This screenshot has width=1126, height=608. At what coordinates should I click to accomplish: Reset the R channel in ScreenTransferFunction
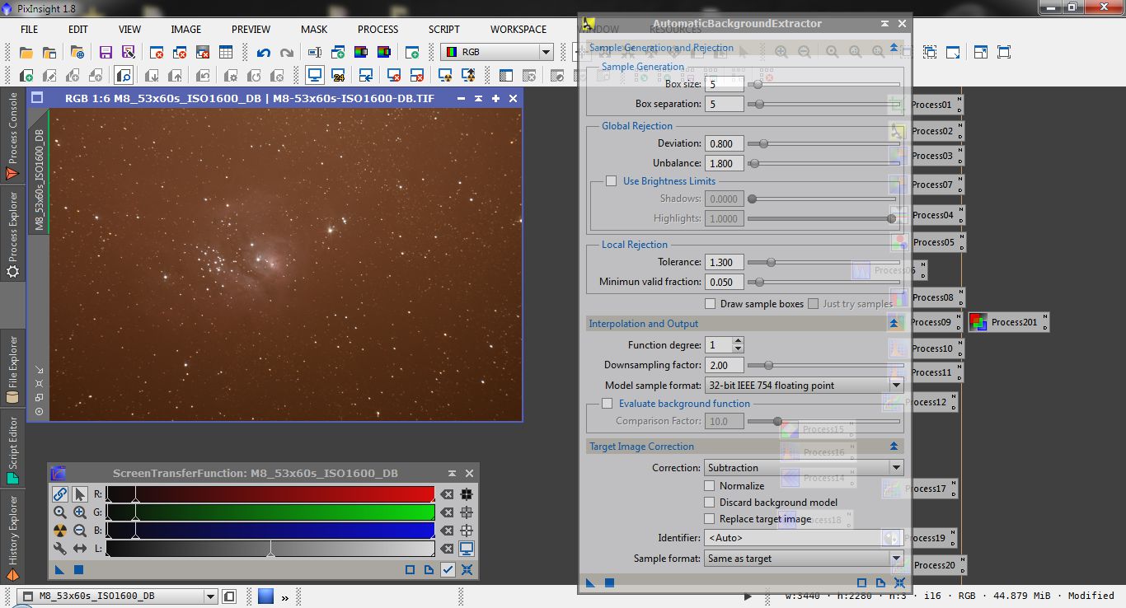(446, 494)
